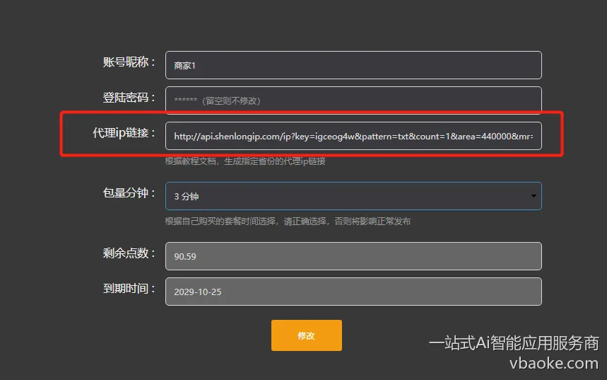Click the 代理ip链接 label
Viewport: 607px width, 380px height.
pos(124,132)
